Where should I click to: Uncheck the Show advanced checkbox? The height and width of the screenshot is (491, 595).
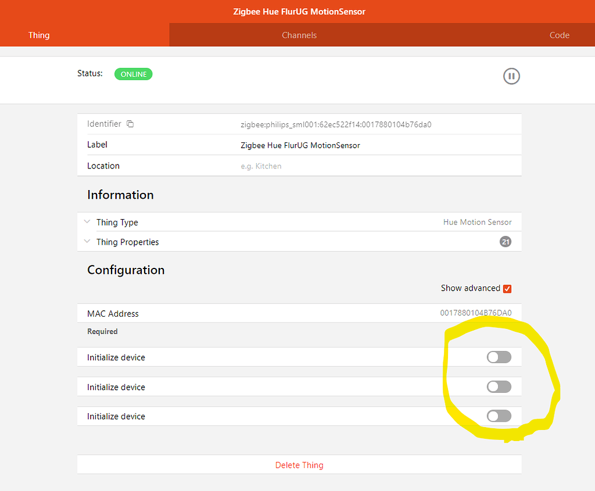tap(507, 288)
